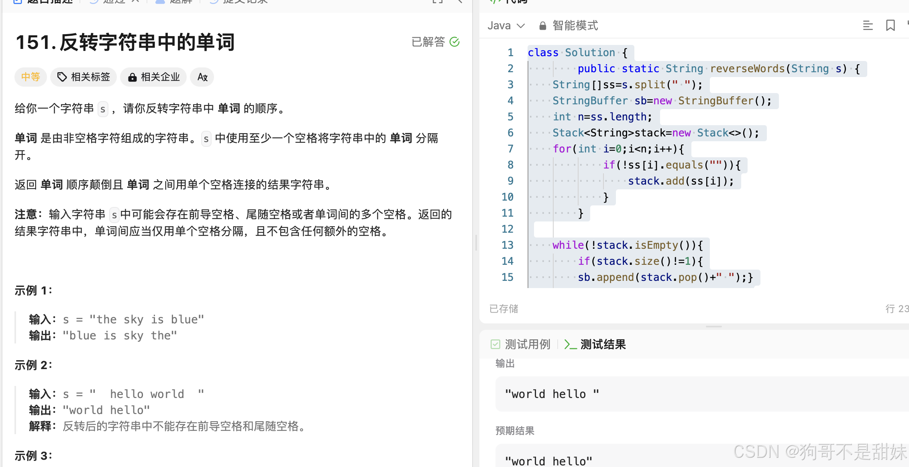Click the translate Aa icon button
909x467 pixels.
coord(202,77)
